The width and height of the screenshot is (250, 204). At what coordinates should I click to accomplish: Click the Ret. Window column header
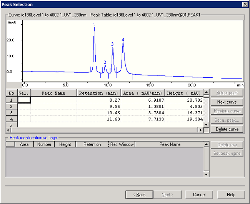[x=122, y=144]
